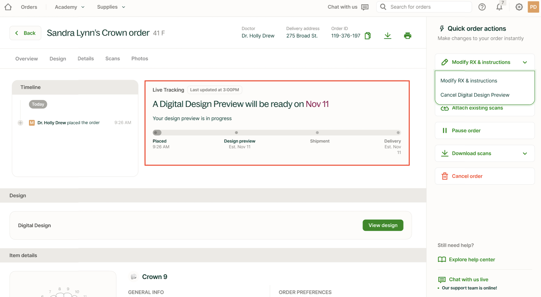Click the PD user avatar
The height and width of the screenshot is (297, 541).
click(533, 7)
